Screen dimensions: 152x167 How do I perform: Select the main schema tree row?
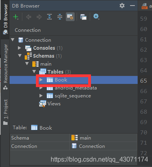[73, 64]
